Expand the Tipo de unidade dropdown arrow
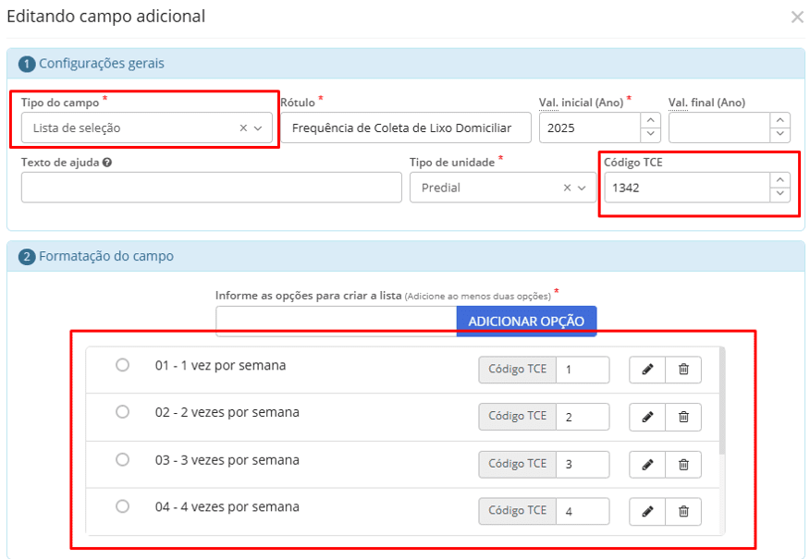810x559 pixels. 582,188
